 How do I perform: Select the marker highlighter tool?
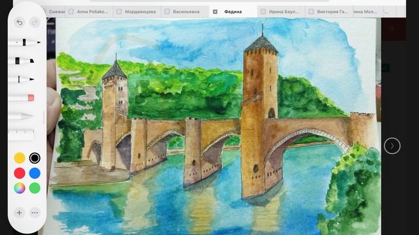pyautogui.click(x=22, y=61)
